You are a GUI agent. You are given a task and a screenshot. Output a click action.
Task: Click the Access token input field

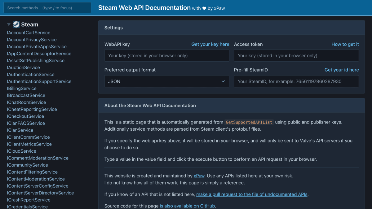coord(296,56)
